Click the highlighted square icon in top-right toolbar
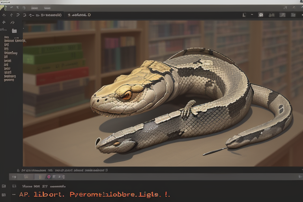Screen dimensions: 303x202 [x=260, y=15]
